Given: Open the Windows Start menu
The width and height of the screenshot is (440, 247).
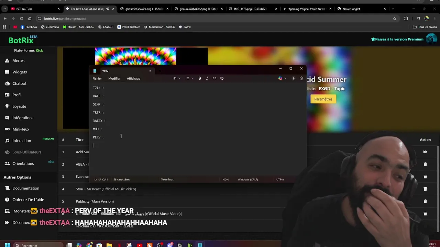Looking at the screenshot, I should (x=7, y=245).
